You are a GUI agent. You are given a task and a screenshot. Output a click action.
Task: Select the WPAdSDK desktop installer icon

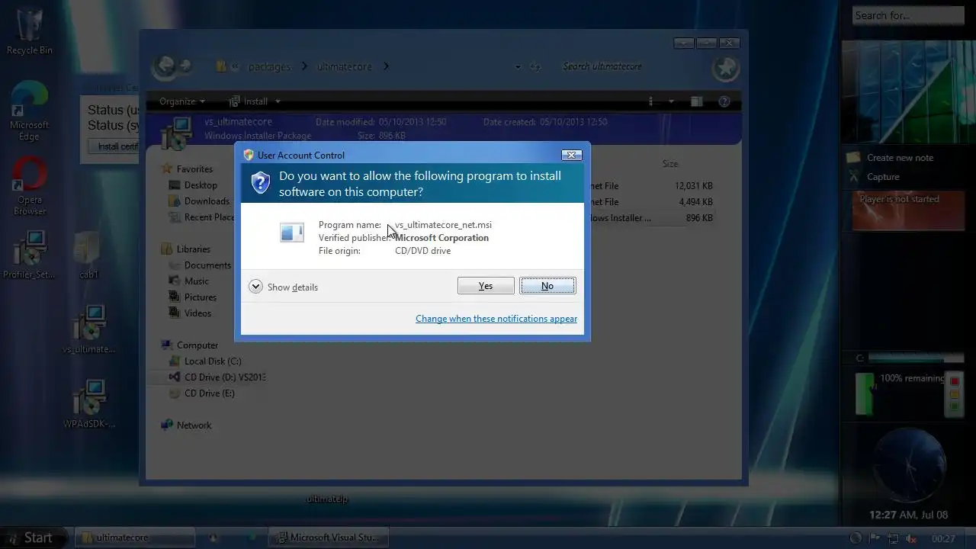click(89, 404)
